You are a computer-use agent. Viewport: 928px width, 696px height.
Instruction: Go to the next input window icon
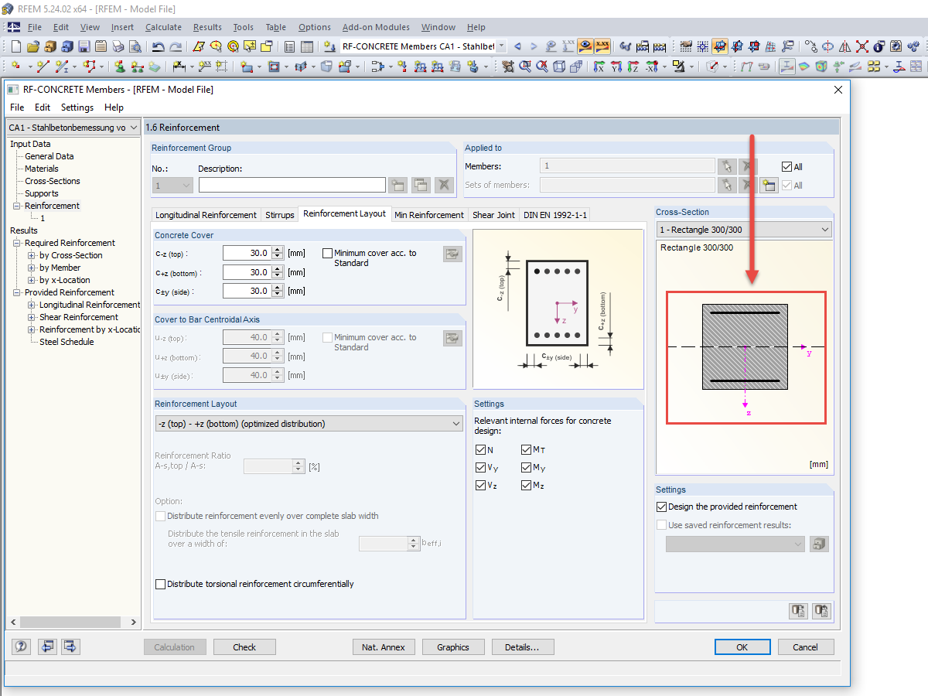pyautogui.click(x=71, y=647)
